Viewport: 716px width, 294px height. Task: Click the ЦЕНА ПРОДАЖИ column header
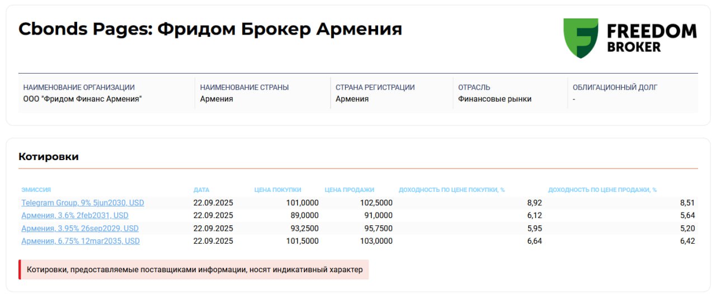[x=349, y=190]
